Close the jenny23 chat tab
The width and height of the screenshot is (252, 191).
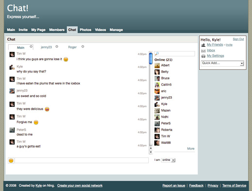click(57, 47)
